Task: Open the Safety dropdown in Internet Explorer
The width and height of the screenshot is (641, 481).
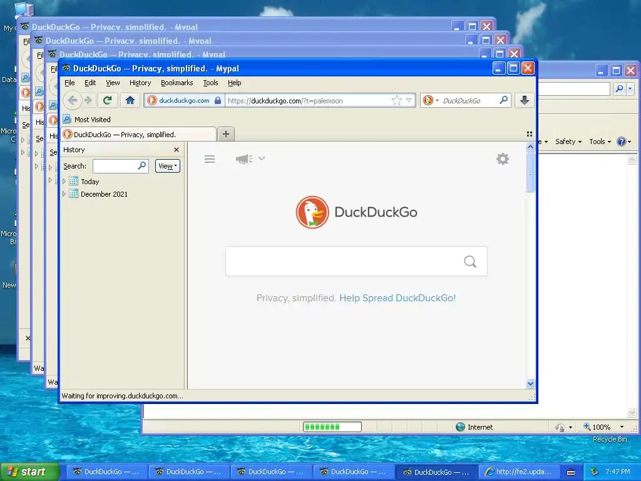Action: point(568,142)
